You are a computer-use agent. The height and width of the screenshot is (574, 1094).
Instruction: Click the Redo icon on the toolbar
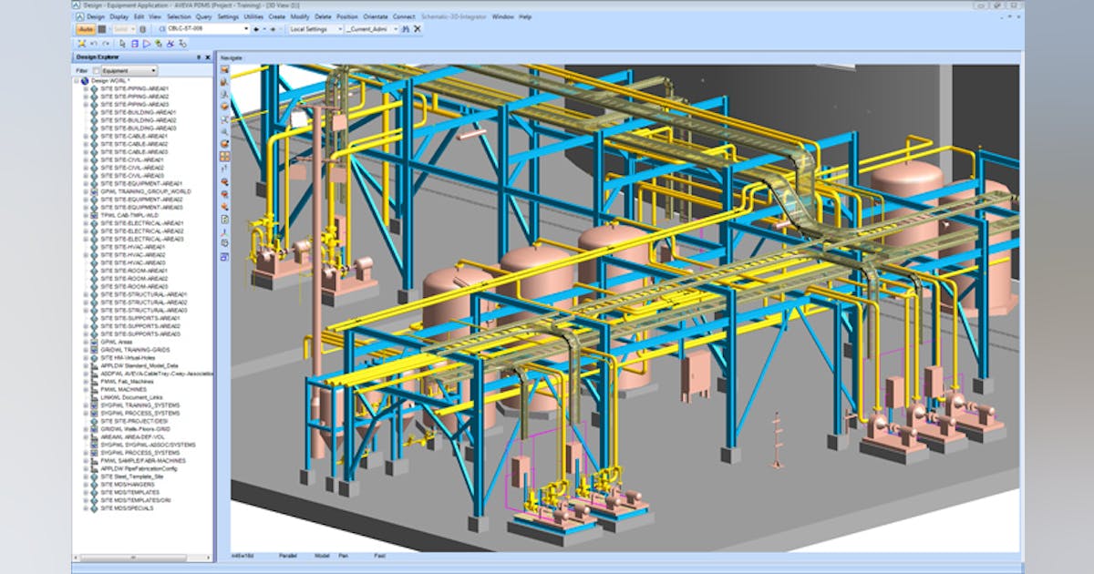[108, 43]
